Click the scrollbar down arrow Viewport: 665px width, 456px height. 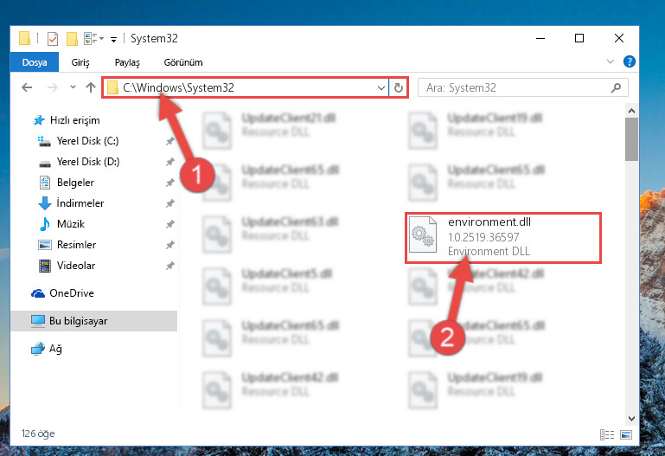pyautogui.click(x=631, y=419)
